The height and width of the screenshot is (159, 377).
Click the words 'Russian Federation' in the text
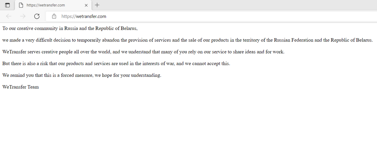(293, 40)
